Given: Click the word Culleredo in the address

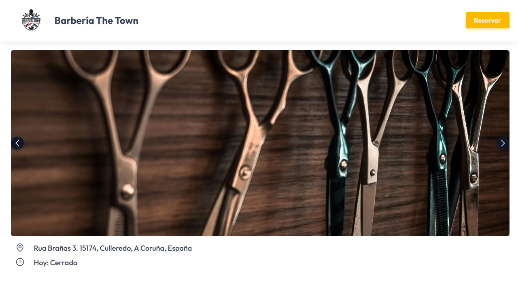Looking at the screenshot, I should 115,248.
